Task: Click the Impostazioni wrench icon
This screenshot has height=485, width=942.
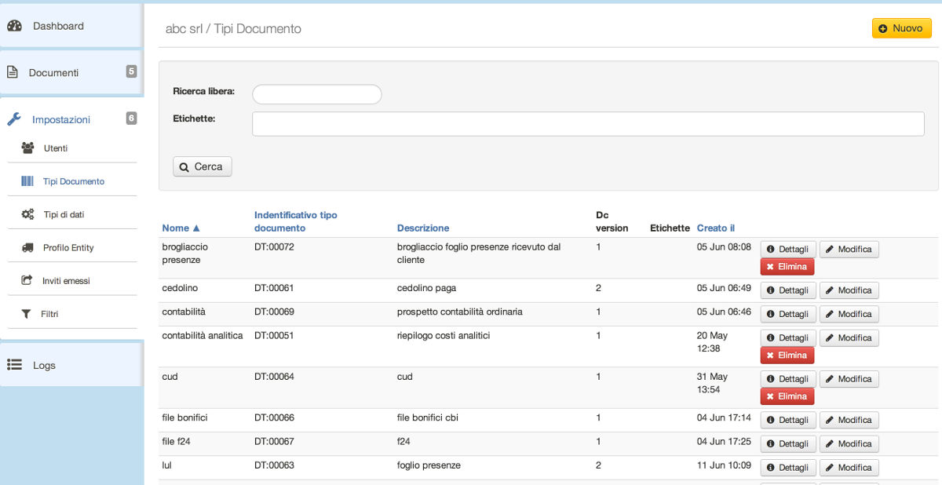Action: tap(14, 119)
